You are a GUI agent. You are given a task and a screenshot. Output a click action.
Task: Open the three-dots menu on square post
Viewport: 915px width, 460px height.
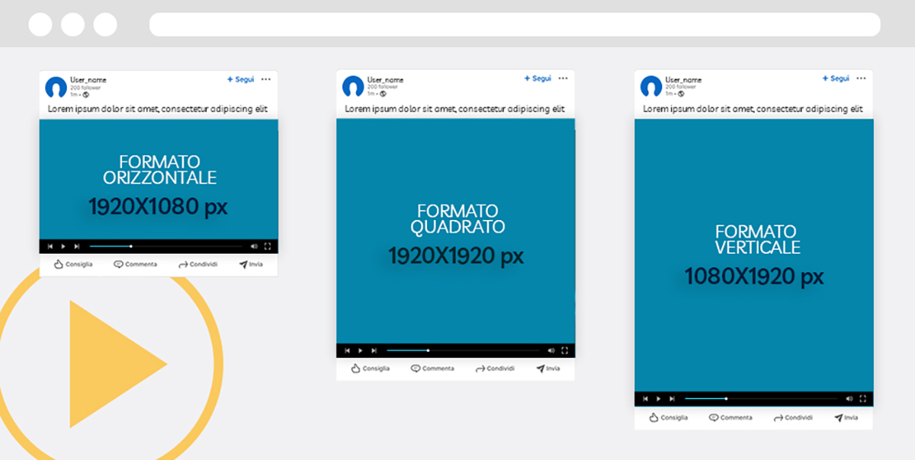point(563,78)
